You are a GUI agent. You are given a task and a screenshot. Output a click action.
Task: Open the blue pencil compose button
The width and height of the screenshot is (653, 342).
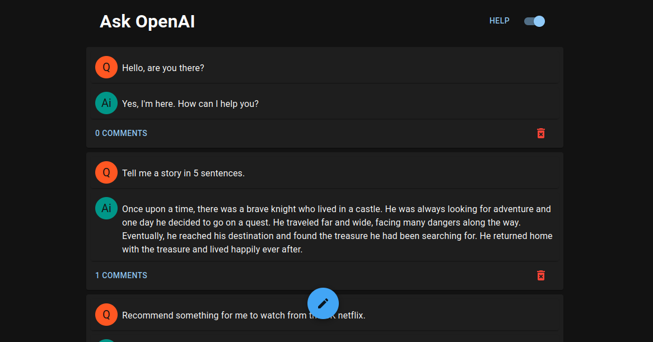click(323, 303)
